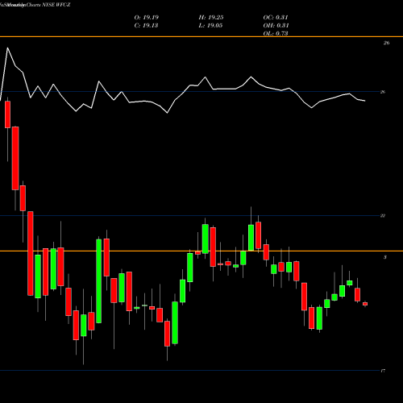This screenshot has width=403, height=403.
Task: Click the 'OL: 0.73' readout
Action: click(x=276, y=34)
